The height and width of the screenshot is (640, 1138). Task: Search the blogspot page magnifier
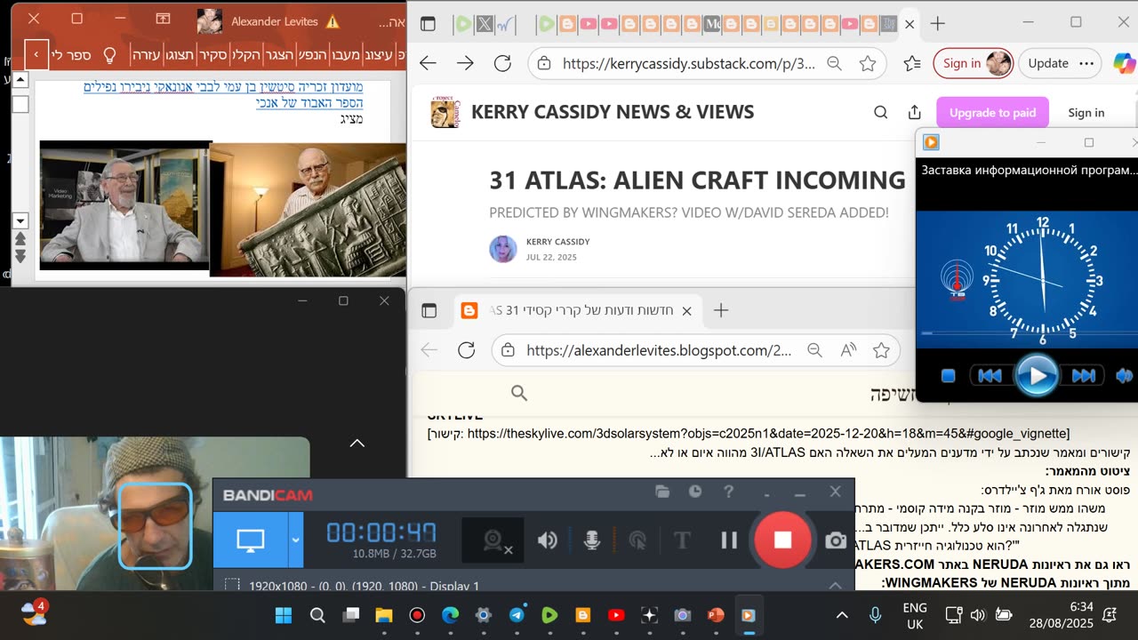point(519,393)
